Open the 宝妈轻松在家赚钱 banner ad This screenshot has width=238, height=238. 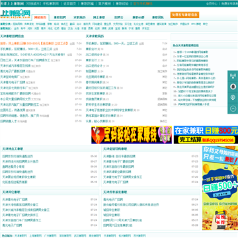pos(132,135)
